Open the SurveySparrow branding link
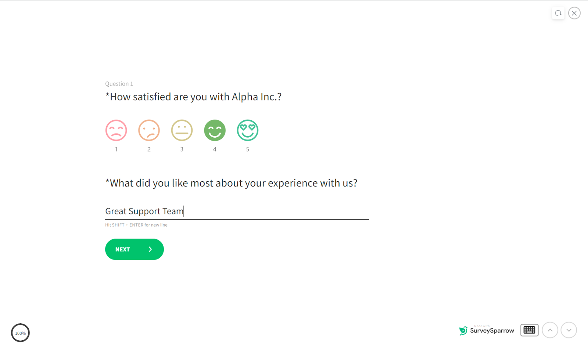 point(492,330)
